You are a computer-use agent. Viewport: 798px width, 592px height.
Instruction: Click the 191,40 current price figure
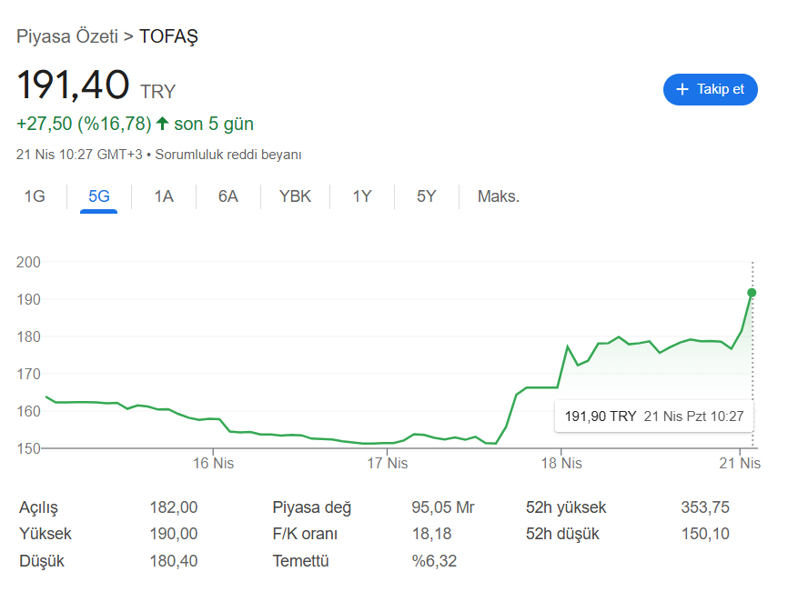(73, 85)
